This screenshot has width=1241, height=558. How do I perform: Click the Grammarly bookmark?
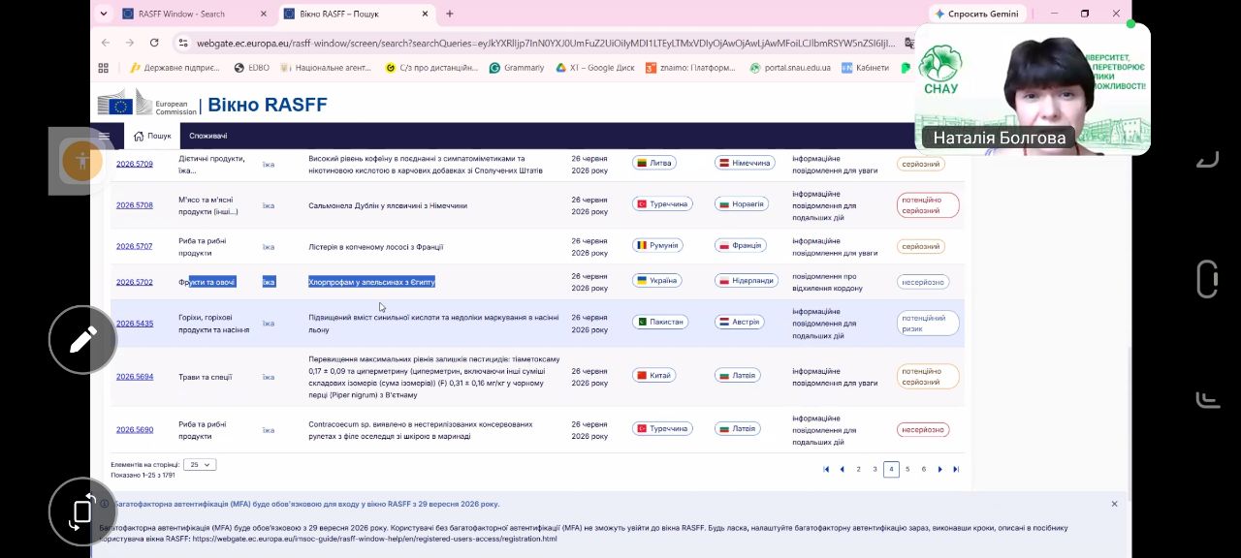click(517, 68)
